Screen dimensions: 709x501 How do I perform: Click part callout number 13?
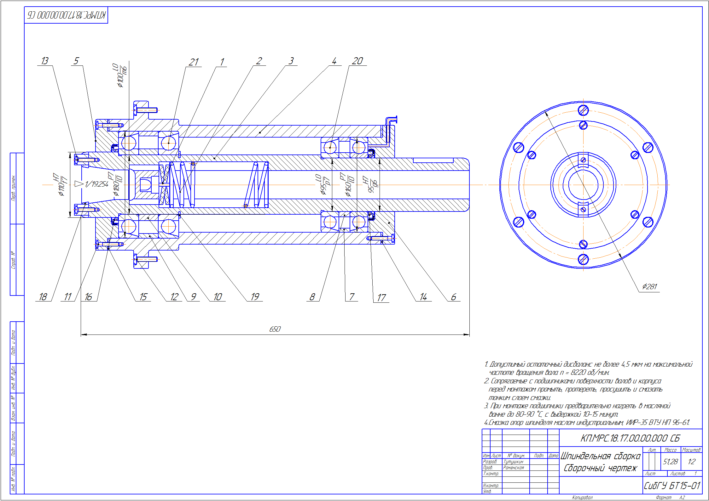(x=45, y=61)
